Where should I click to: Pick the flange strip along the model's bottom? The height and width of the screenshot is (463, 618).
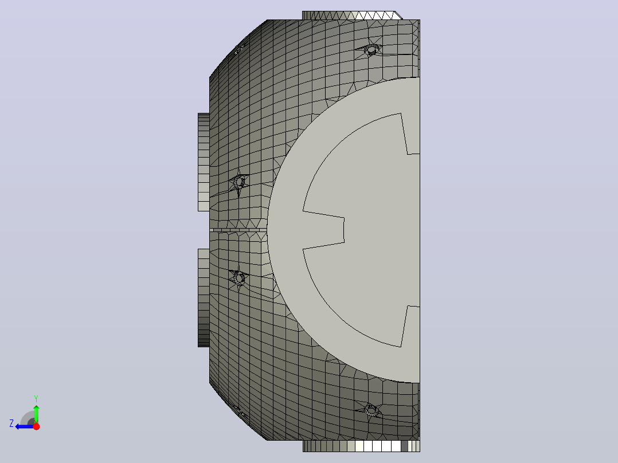pyautogui.click(x=361, y=446)
